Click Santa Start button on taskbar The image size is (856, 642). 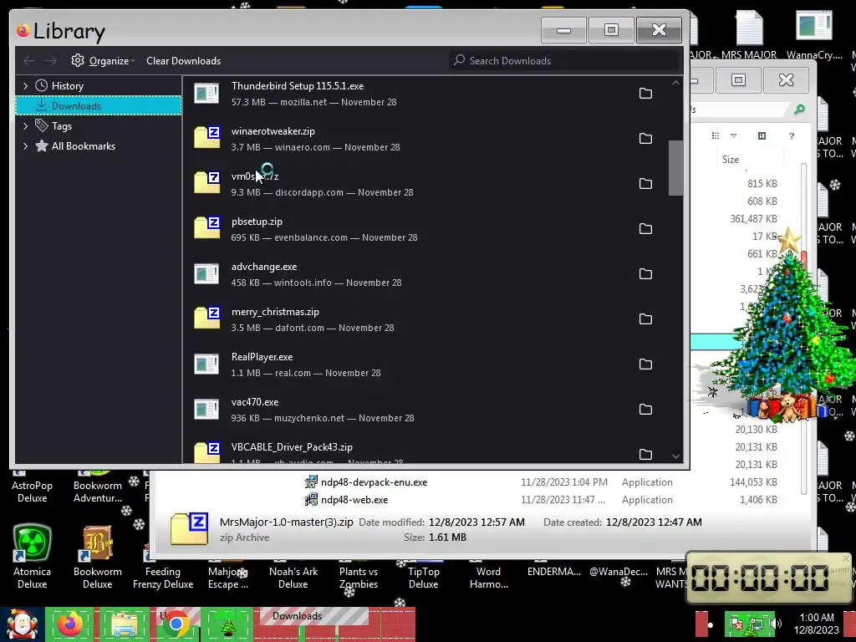(22, 624)
